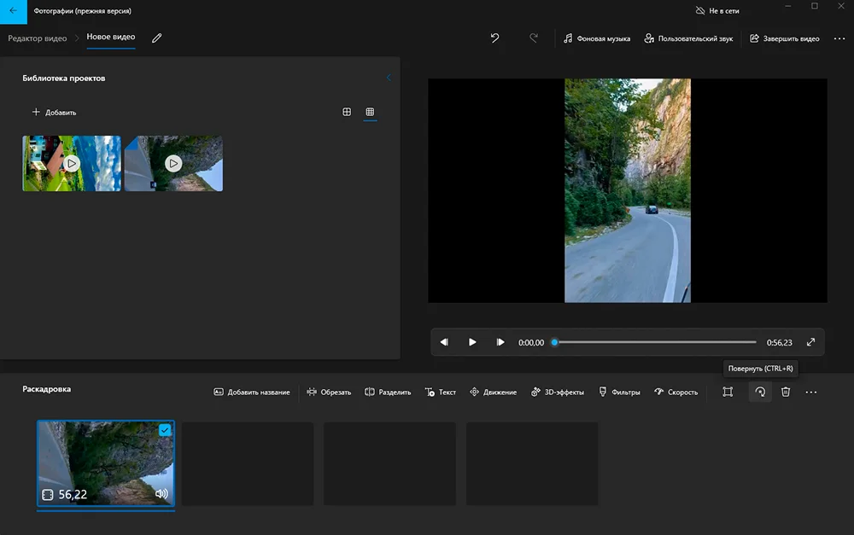Switch library to medium thumbnails view
The height and width of the screenshot is (535, 854).
(347, 112)
